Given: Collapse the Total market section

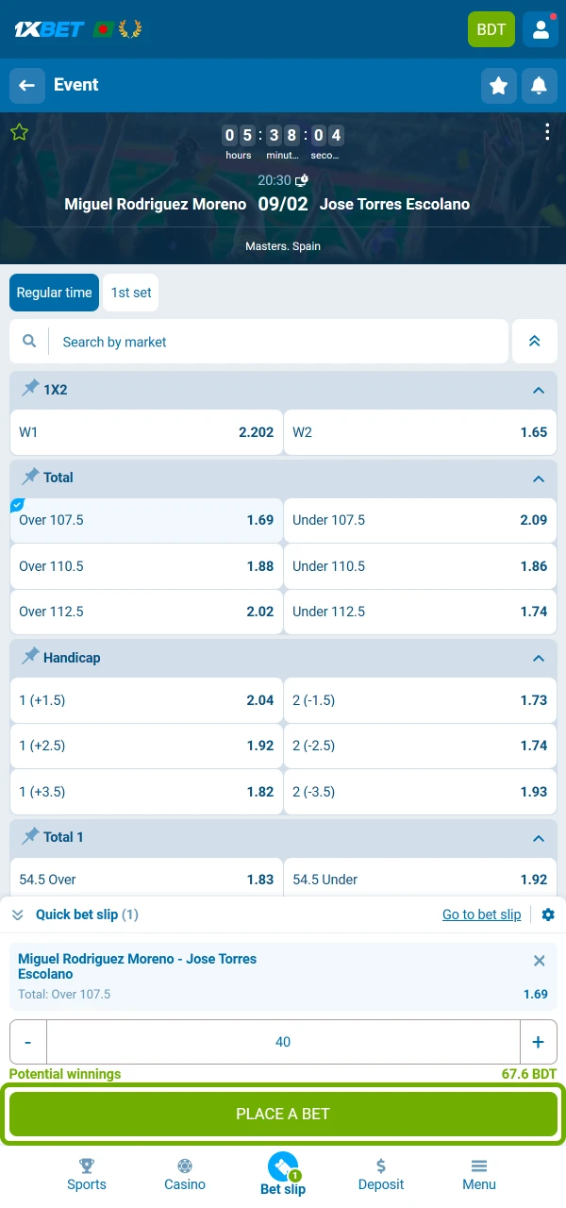Looking at the screenshot, I should tap(539, 478).
